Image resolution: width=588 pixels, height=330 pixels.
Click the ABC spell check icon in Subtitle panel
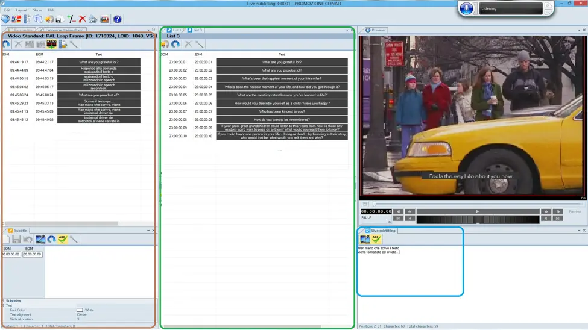[x=63, y=239]
